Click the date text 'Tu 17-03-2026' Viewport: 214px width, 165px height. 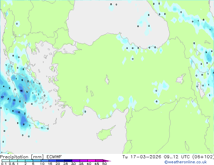coord(142,157)
